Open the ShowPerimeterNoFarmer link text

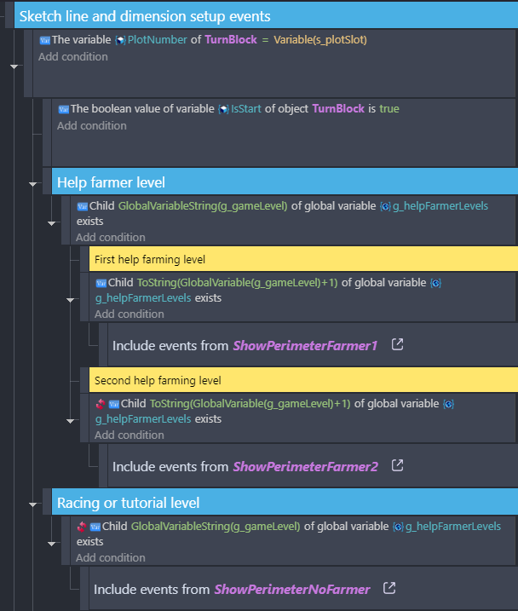(291, 589)
